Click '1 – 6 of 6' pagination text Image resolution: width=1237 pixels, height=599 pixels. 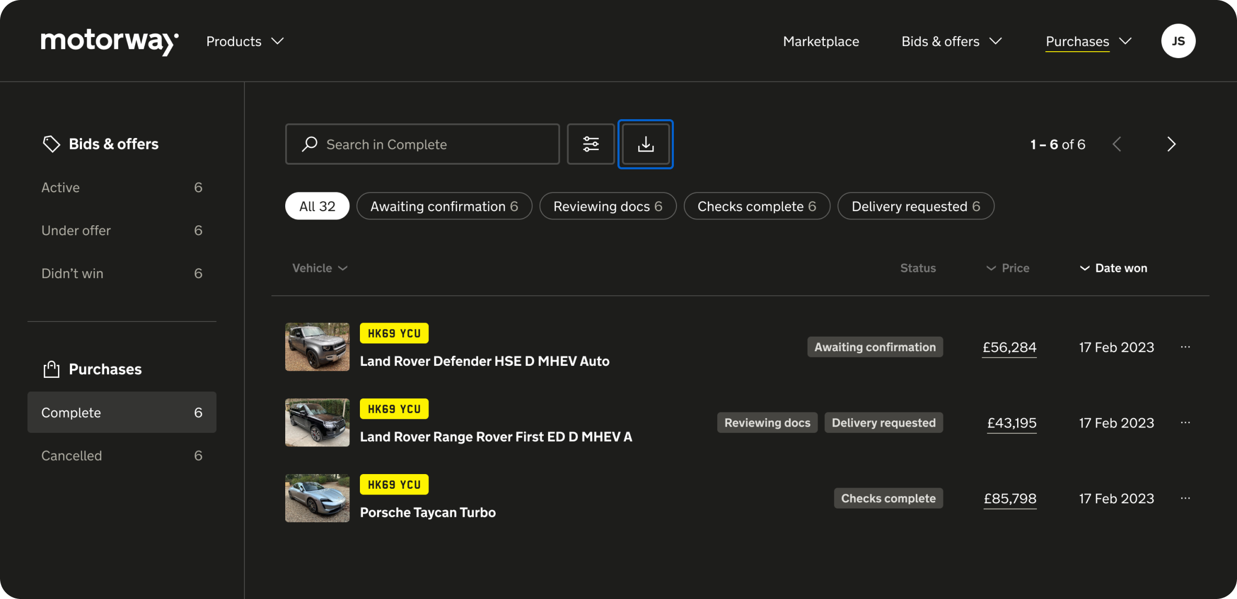click(1058, 144)
